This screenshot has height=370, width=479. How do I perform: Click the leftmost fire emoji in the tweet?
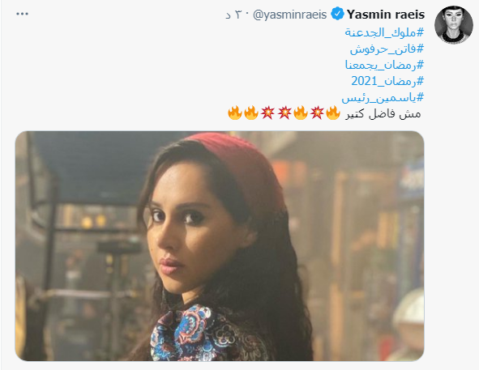click(235, 113)
